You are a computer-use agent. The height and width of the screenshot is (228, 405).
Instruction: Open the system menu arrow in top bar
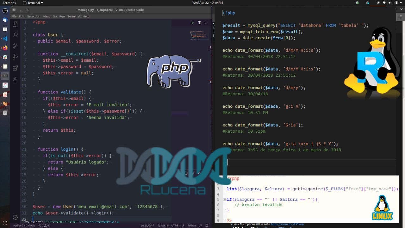[x=401, y=3]
